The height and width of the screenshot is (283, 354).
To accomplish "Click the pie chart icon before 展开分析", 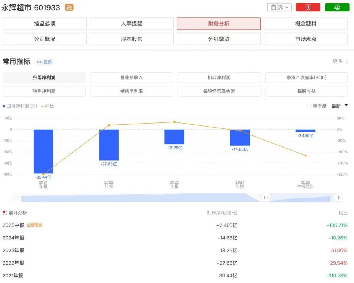I will 5,213.
